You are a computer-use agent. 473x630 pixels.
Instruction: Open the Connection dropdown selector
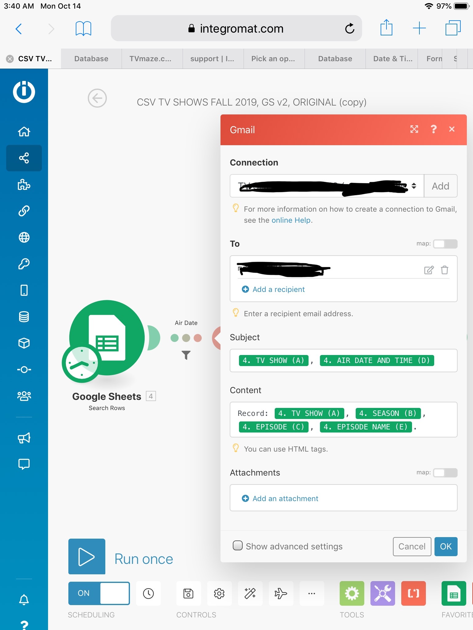[327, 186]
